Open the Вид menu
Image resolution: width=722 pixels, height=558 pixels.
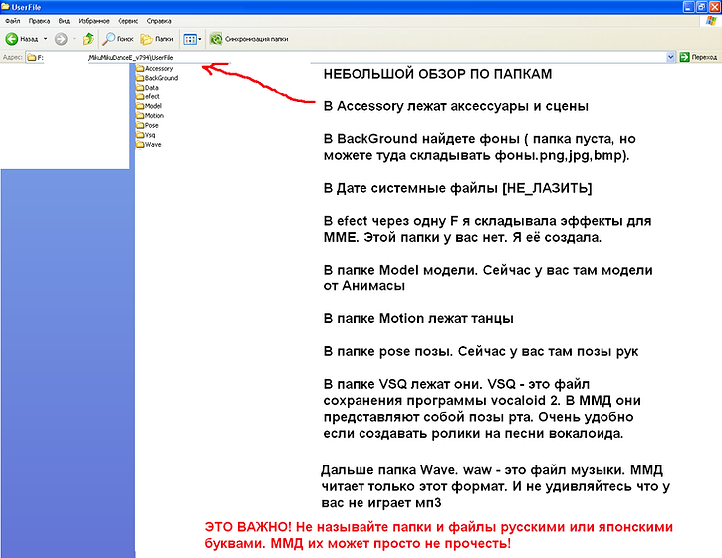click(x=64, y=21)
